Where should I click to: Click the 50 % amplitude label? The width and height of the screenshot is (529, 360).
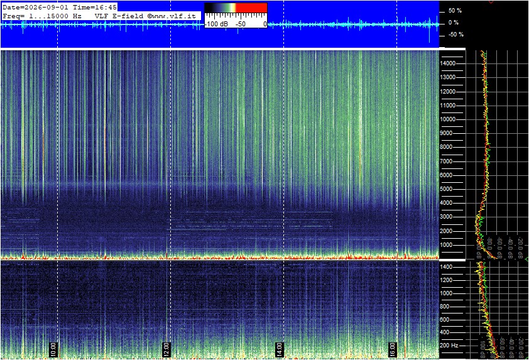[455, 11]
